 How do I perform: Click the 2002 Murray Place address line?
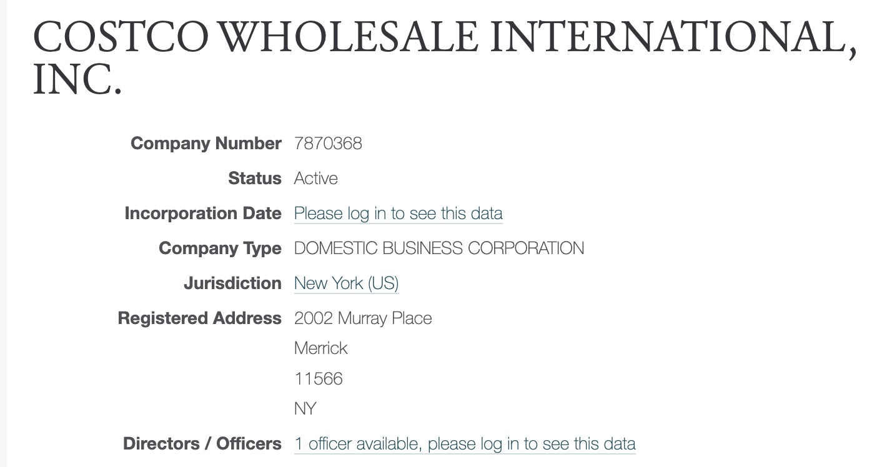pos(363,318)
